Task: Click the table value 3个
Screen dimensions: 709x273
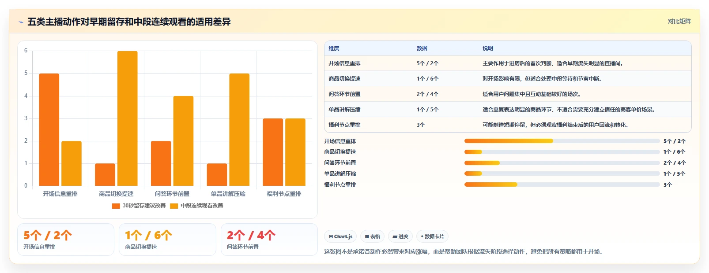Action: (x=421, y=125)
